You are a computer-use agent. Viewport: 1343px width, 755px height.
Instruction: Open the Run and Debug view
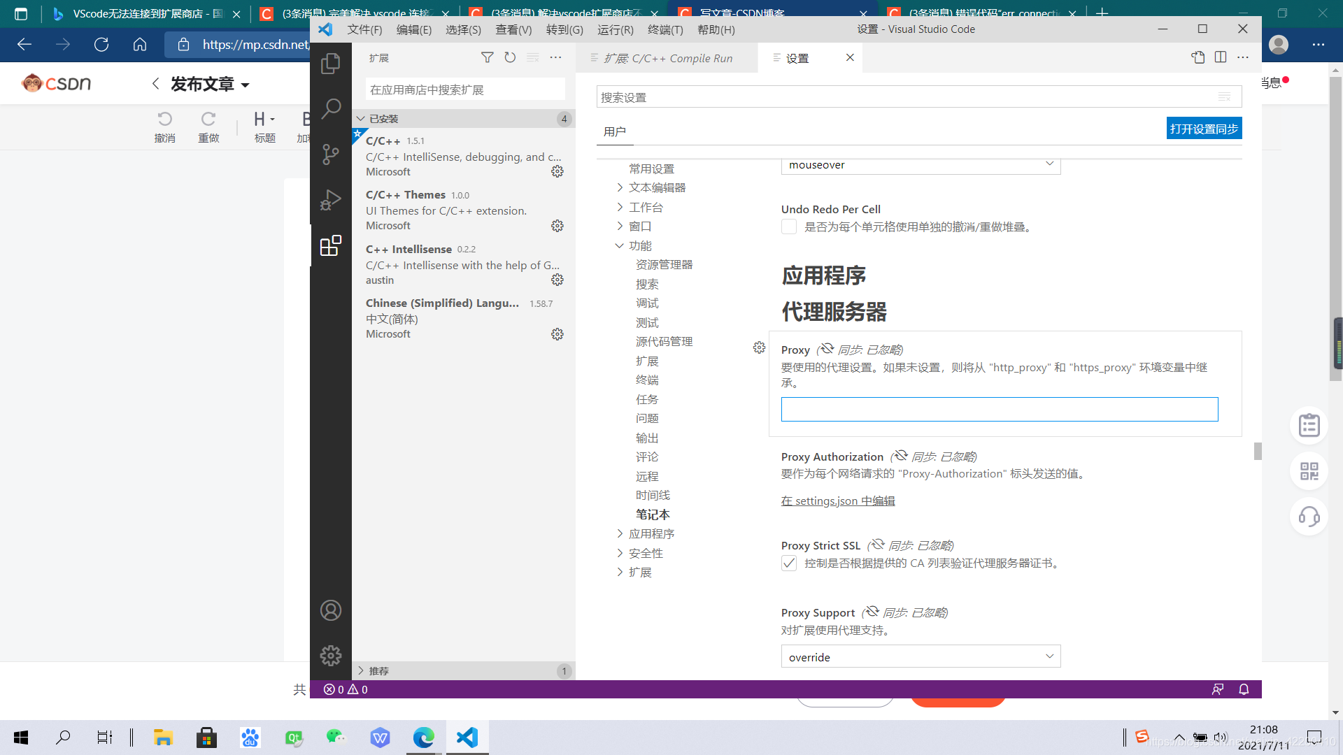click(x=330, y=201)
